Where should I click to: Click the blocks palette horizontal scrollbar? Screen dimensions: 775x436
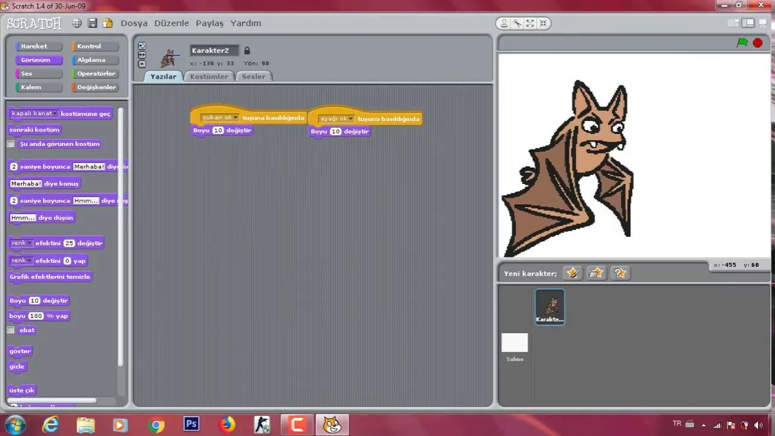(53, 400)
